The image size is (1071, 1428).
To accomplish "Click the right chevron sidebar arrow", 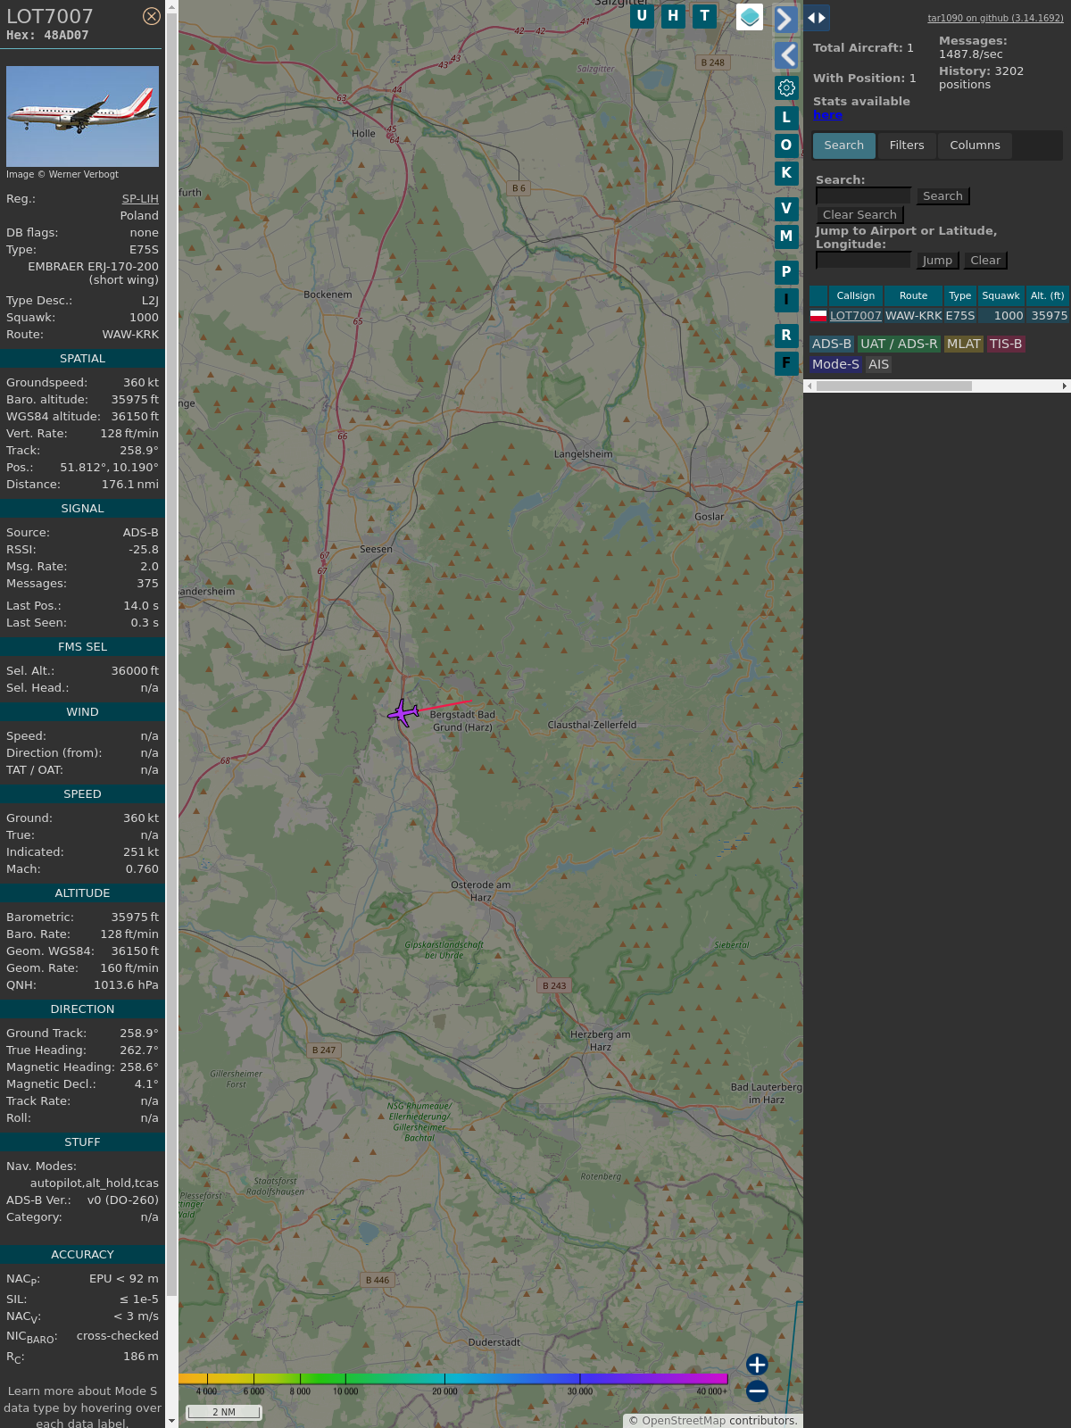I will click(785, 19).
